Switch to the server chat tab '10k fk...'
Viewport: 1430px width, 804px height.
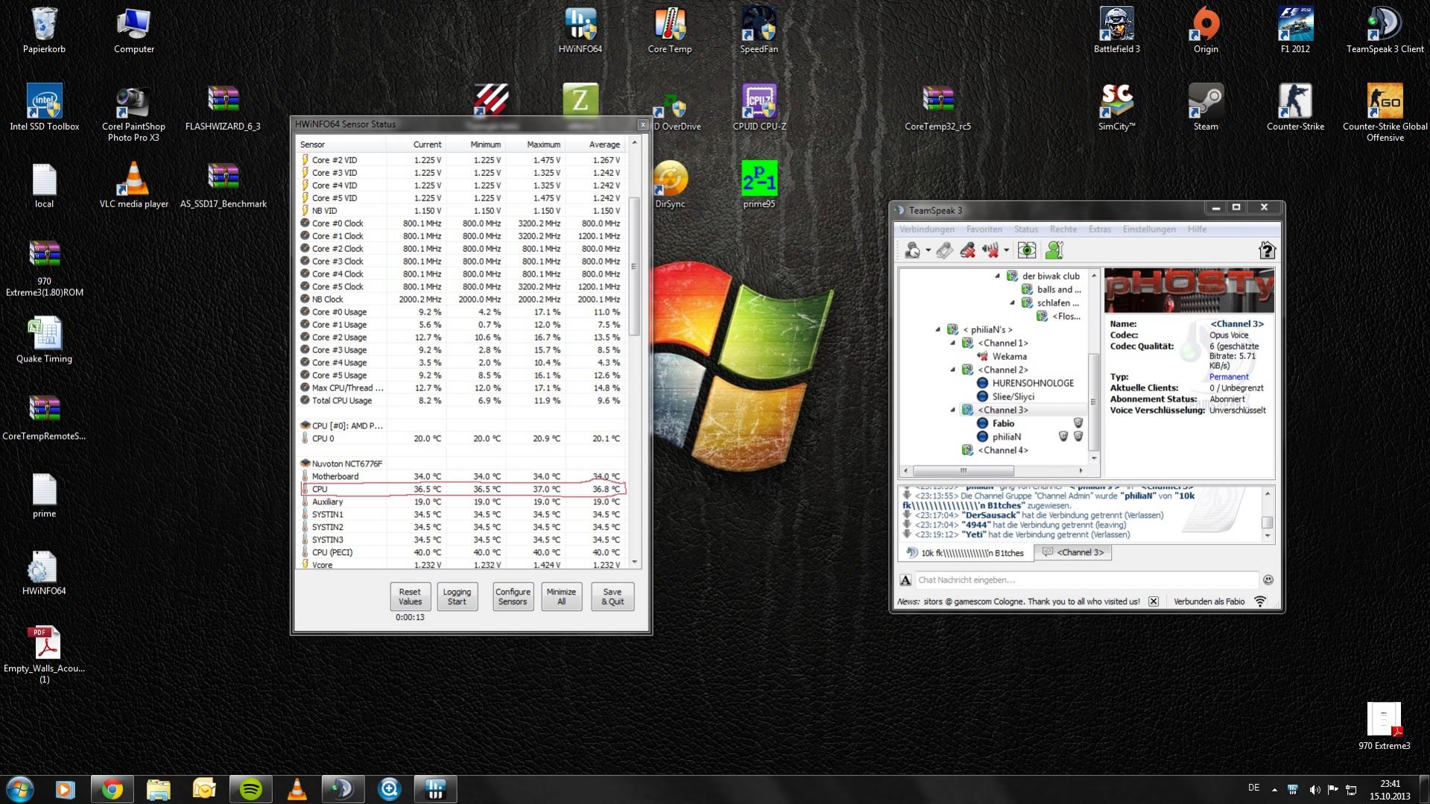(x=966, y=553)
